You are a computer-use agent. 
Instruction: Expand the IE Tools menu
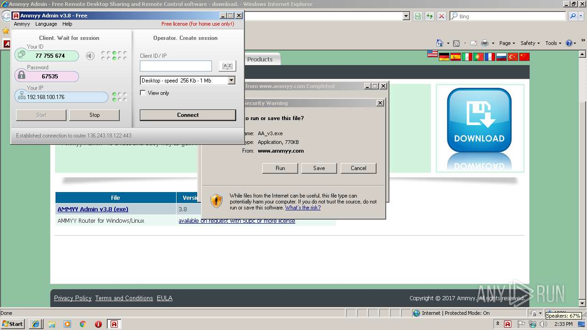click(x=554, y=43)
